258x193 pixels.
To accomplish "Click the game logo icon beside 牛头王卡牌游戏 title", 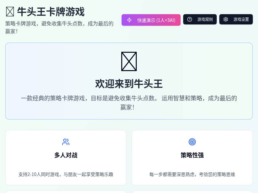I will tap(10, 12).
